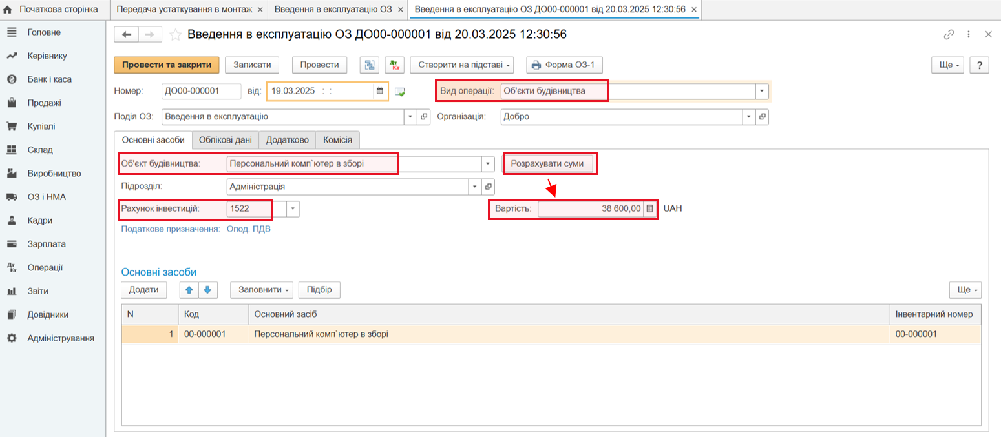
Task: Open the Керівнику section
Action: [x=47, y=56]
